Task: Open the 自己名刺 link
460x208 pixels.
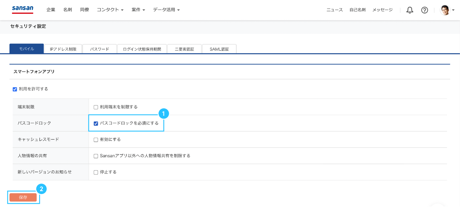Action: click(x=357, y=10)
